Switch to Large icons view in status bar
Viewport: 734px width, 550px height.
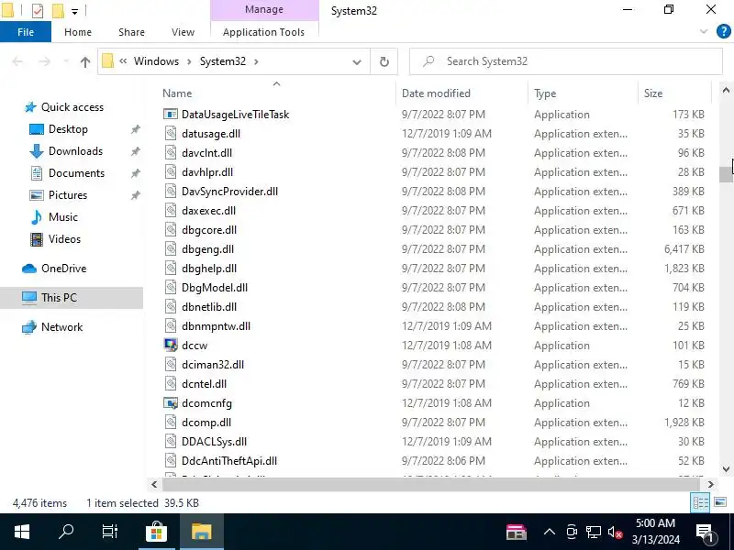(x=720, y=502)
